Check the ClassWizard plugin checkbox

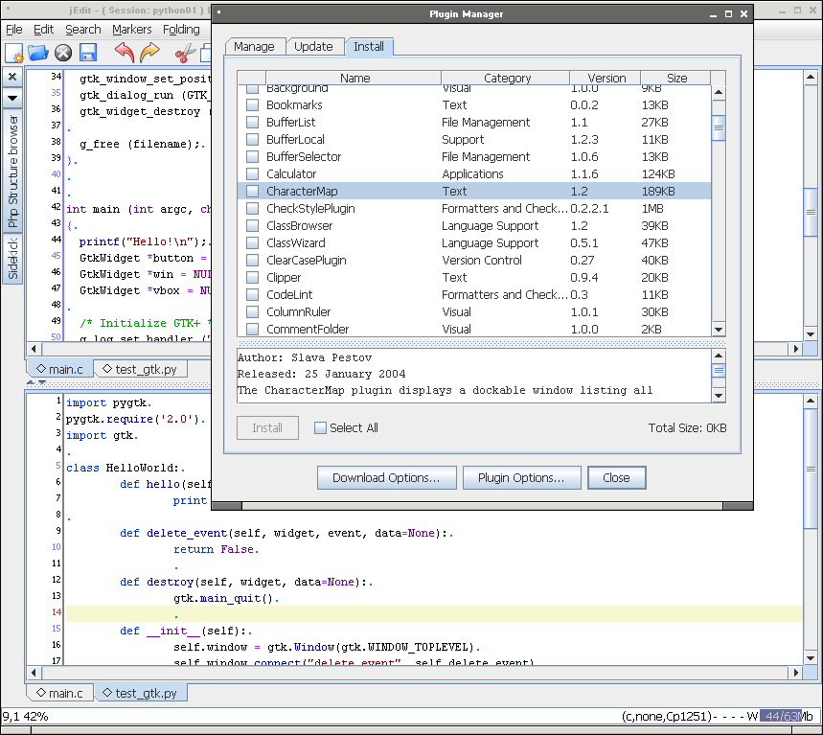pos(253,243)
